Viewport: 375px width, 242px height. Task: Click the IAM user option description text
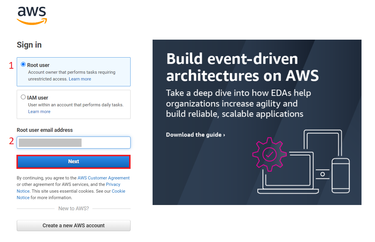(76, 105)
